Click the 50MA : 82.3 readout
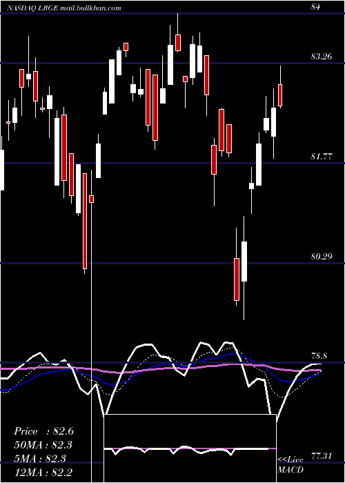Screen dimensions: 345x483 point(43,445)
